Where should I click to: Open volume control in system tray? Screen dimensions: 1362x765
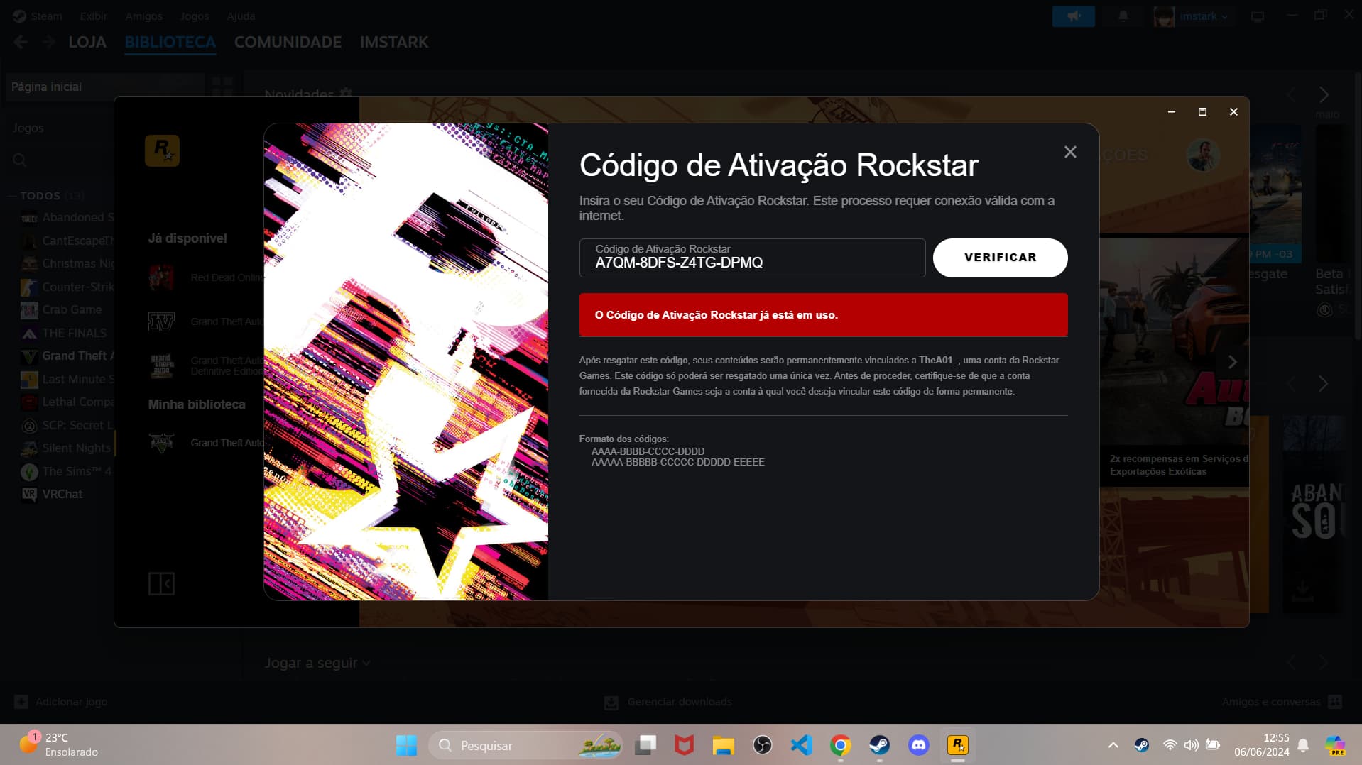1191,745
